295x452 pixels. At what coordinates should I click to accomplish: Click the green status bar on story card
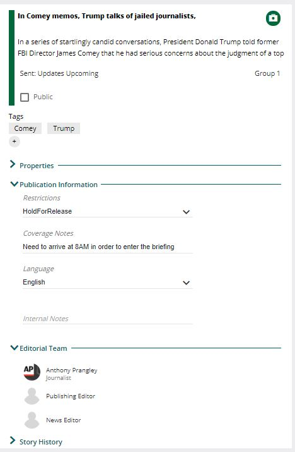click(11, 58)
